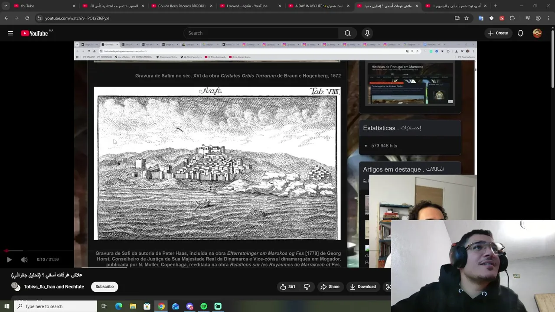Click the address bar URL
The width and height of the screenshot is (555, 312).
pyautogui.click(x=77, y=18)
